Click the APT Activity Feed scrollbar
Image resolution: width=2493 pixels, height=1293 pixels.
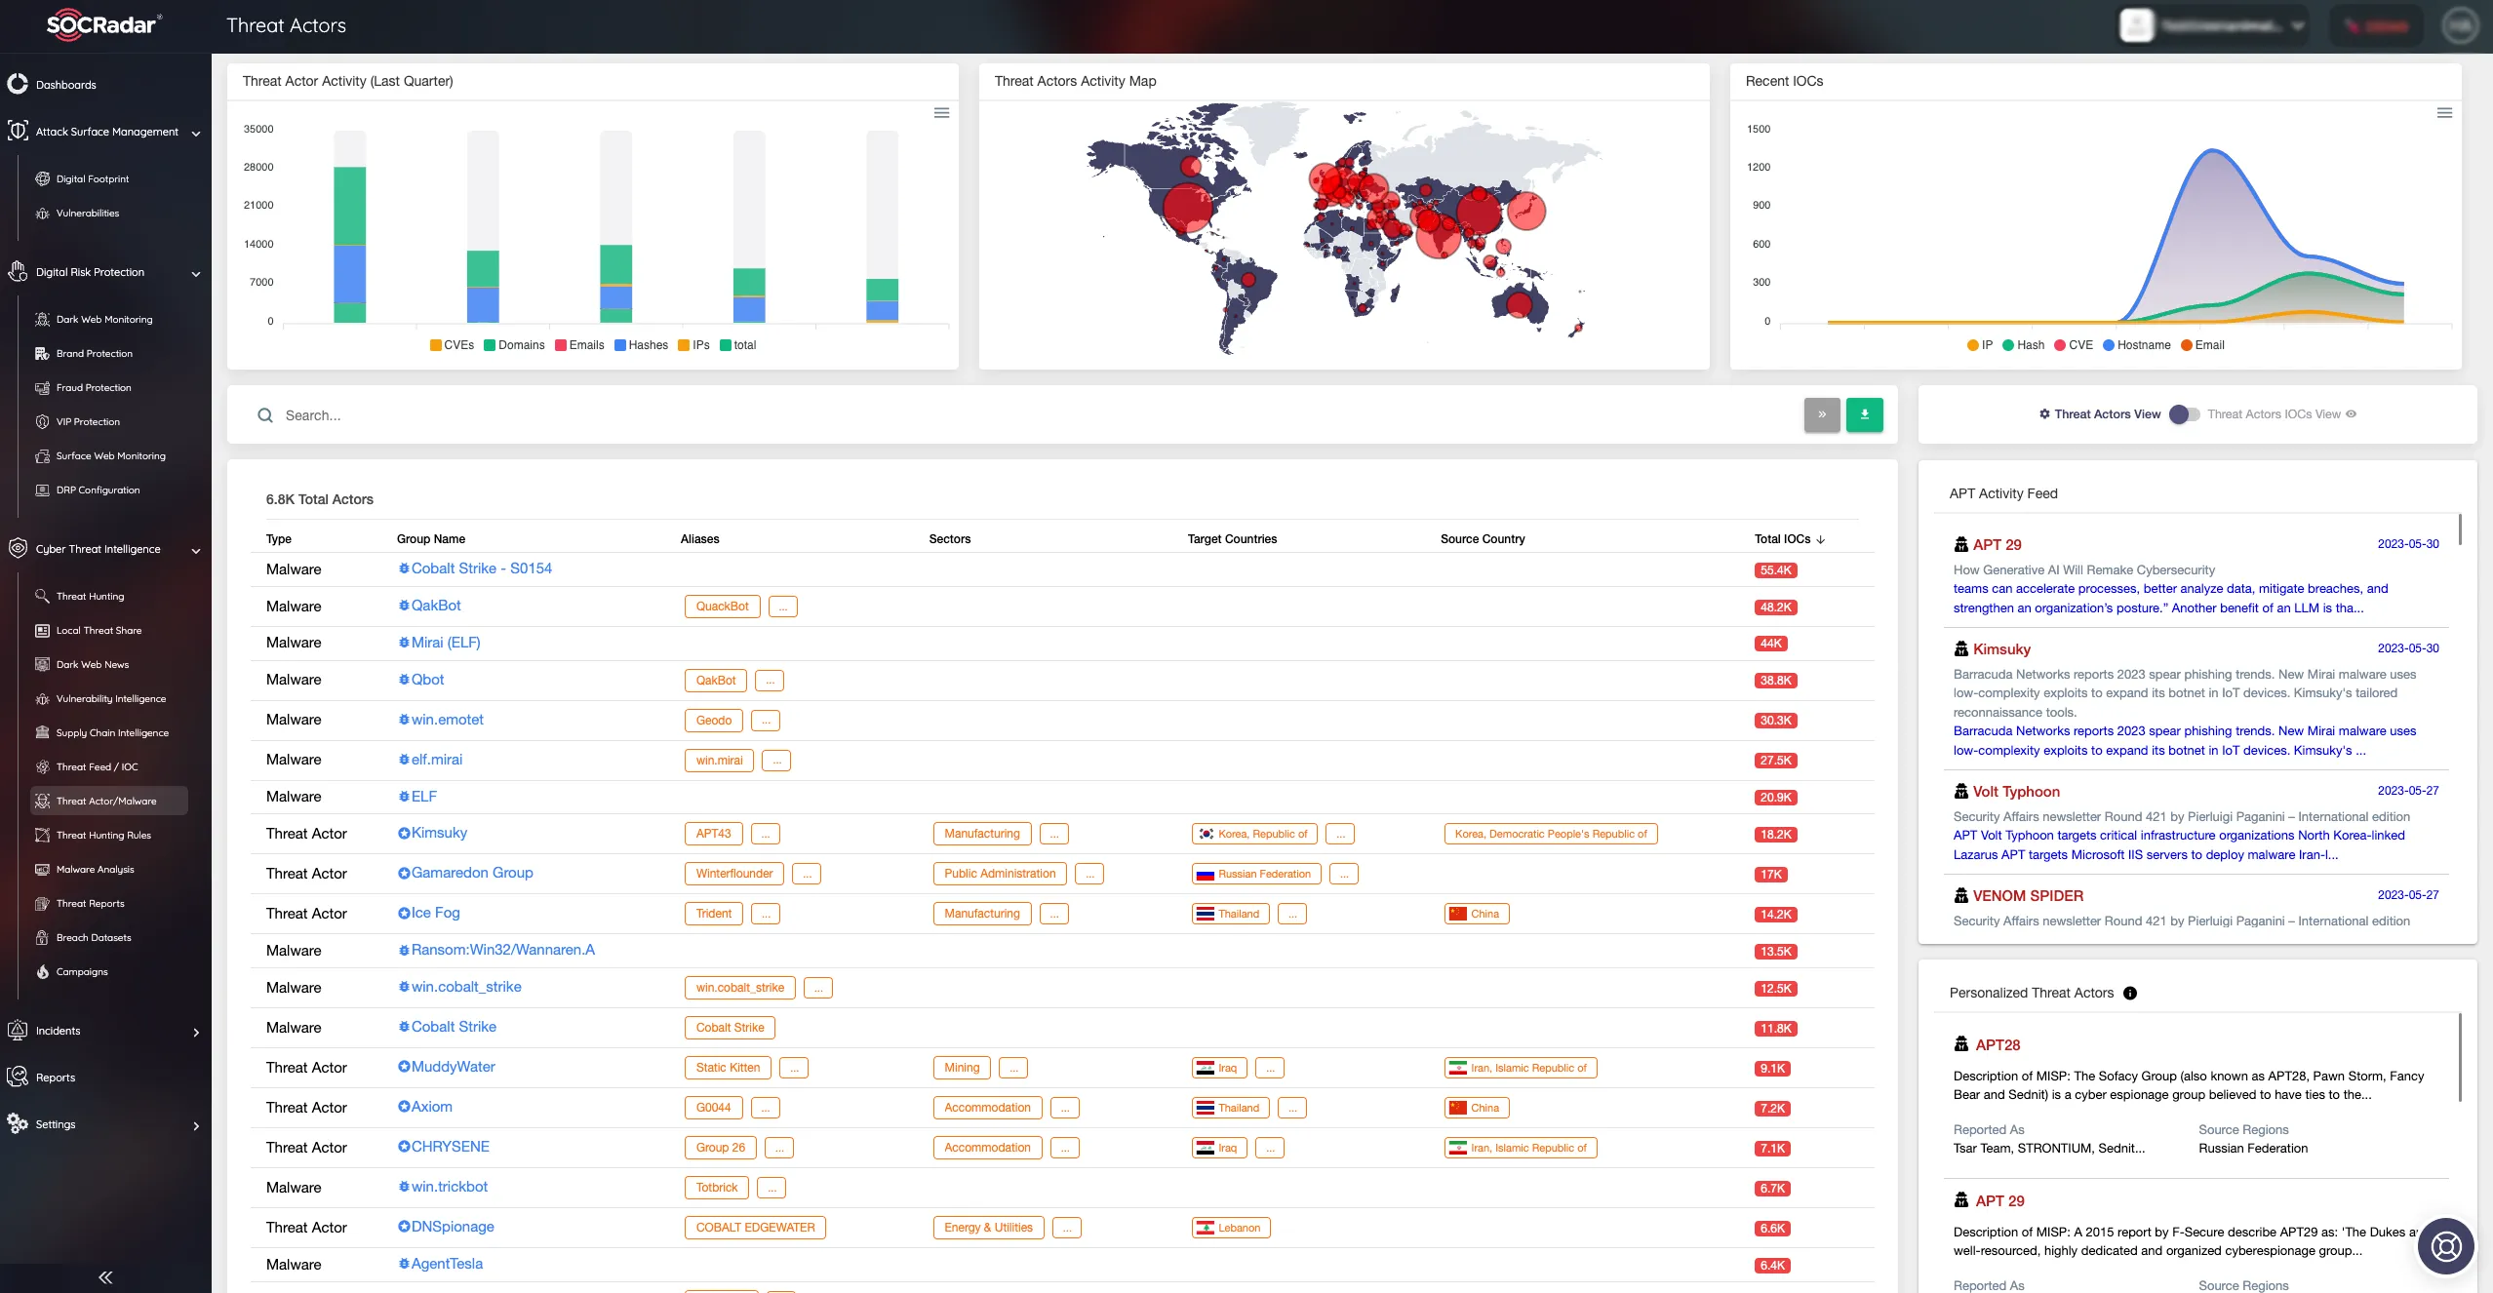(x=2459, y=529)
